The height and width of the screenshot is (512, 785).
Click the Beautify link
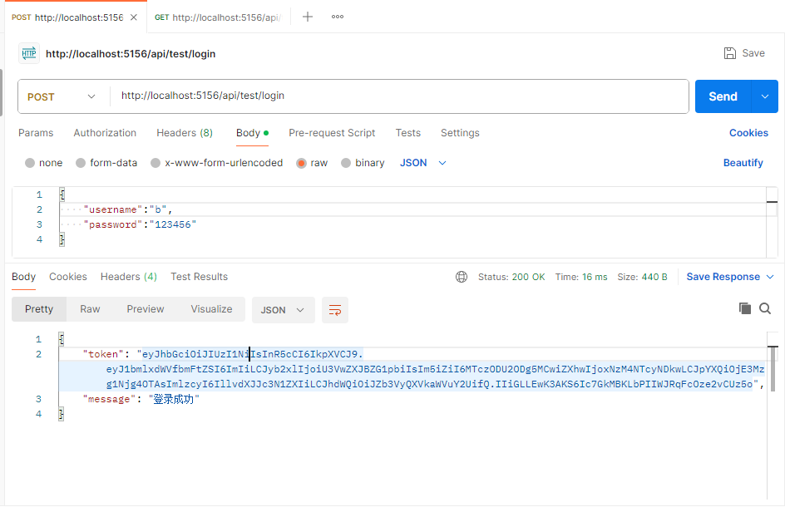click(743, 163)
